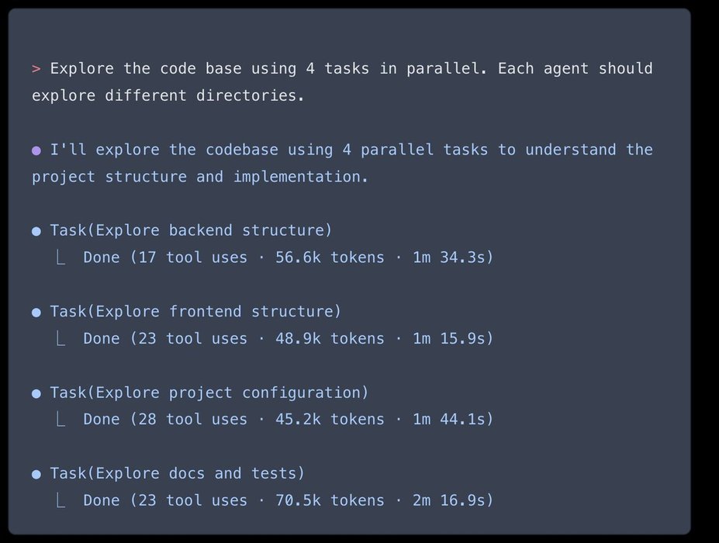Expand the Task(Explore project configuration) entry
The image size is (719, 543).
tap(209, 393)
